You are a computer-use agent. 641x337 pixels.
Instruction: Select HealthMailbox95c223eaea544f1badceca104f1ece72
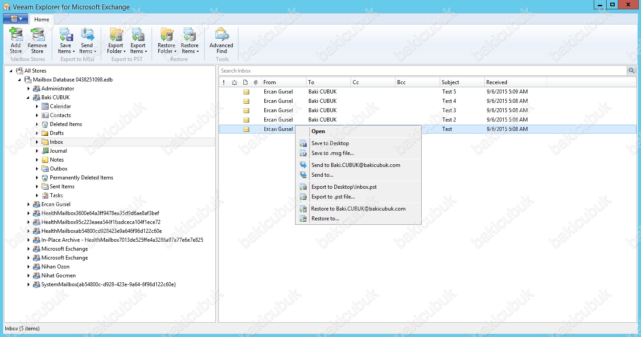click(101, 222)
